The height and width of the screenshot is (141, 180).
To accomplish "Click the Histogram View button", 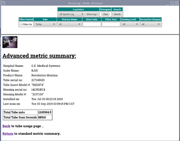I will point(105,14).
